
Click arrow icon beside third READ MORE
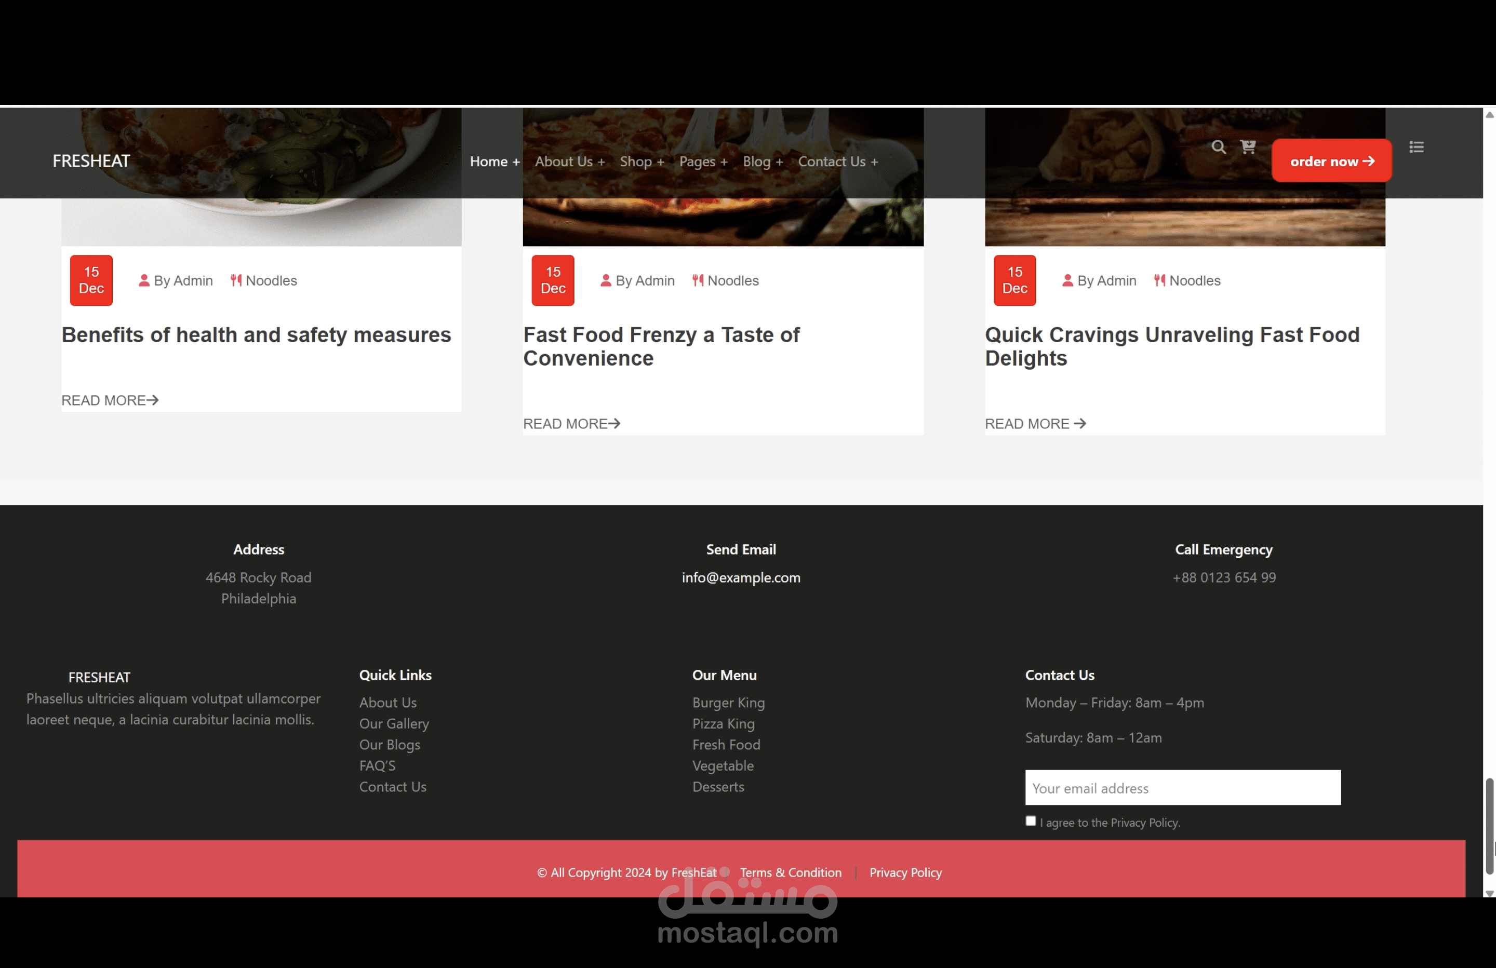click(x=1080, y=424)
